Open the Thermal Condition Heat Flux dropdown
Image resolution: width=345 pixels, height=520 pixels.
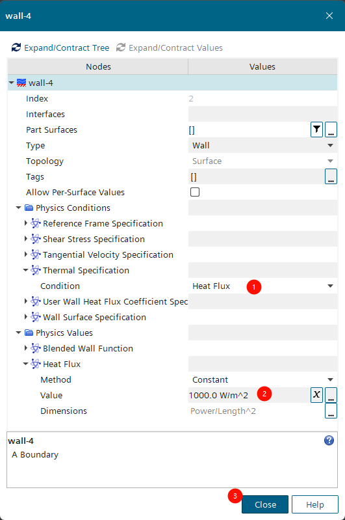pos(262,286)
